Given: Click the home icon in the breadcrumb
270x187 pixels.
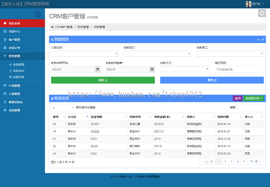Looking at the screenshot, I should click(52, 27).
